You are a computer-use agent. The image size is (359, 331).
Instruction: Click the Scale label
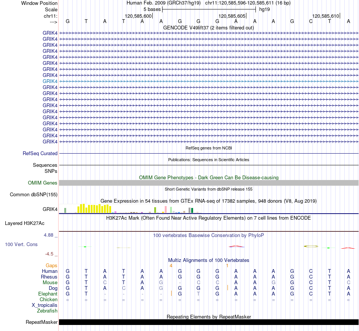(51, 9)
